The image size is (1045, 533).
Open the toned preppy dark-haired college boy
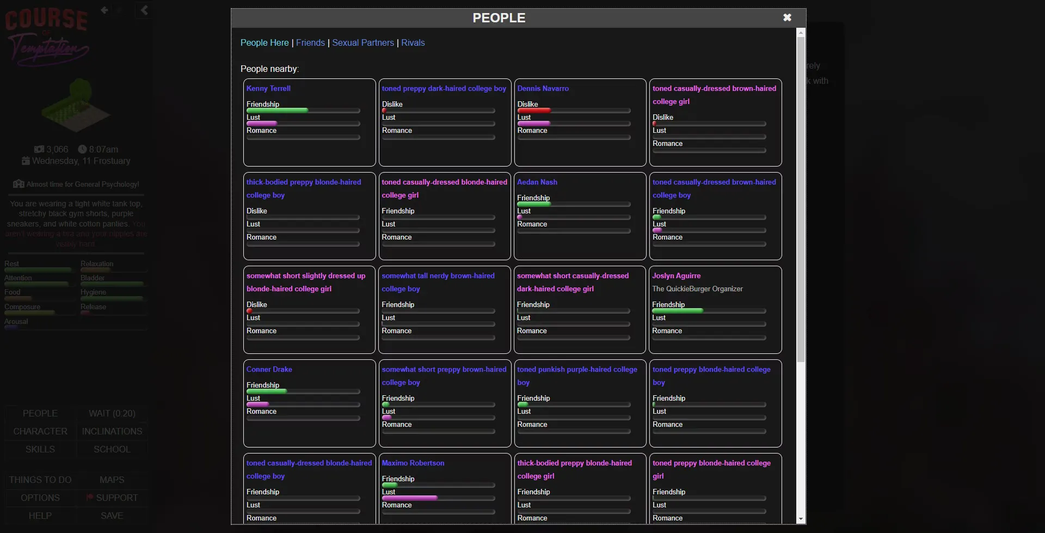pos(444,88)
